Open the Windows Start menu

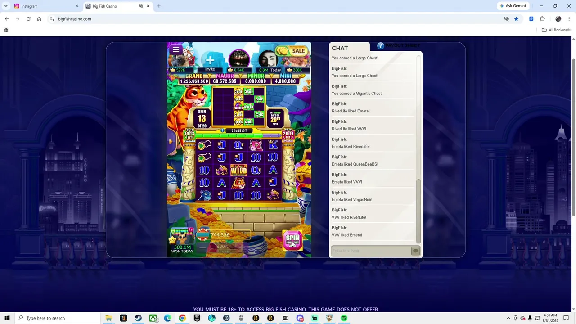click(x=7, y=318)
